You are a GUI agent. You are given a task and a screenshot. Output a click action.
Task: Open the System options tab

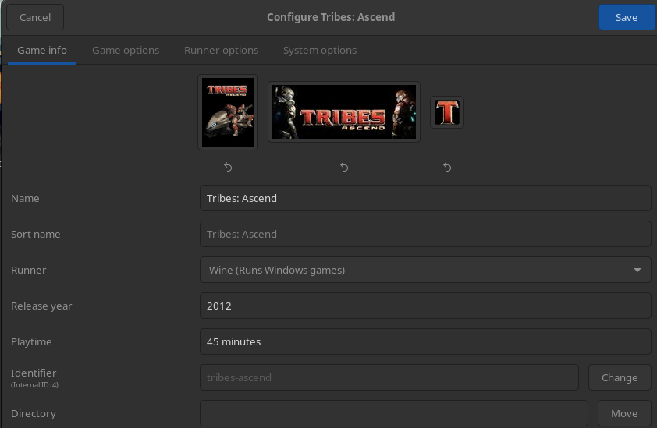click(x=320, y=50)
